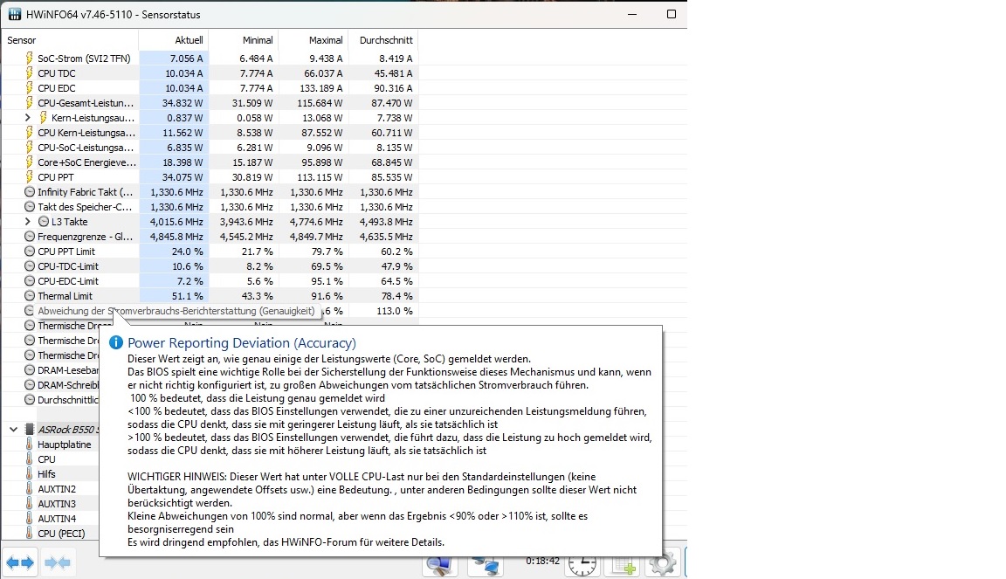Click the current value 4,845.8 MHz
1006x579 pixels.
pyautogui.click(x=176, y=236)
